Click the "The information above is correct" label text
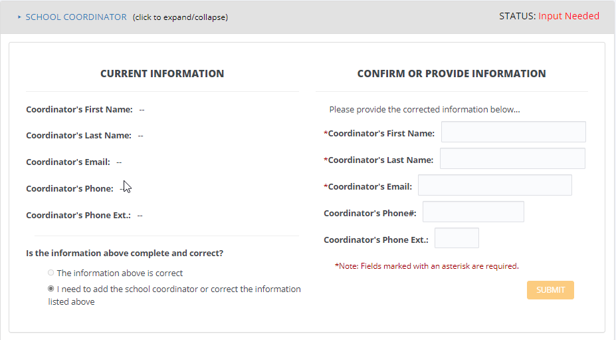 120,273
